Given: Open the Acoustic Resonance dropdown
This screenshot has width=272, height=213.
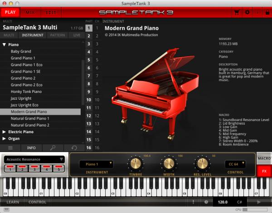Looking at the screenshot, I should 34,160.
